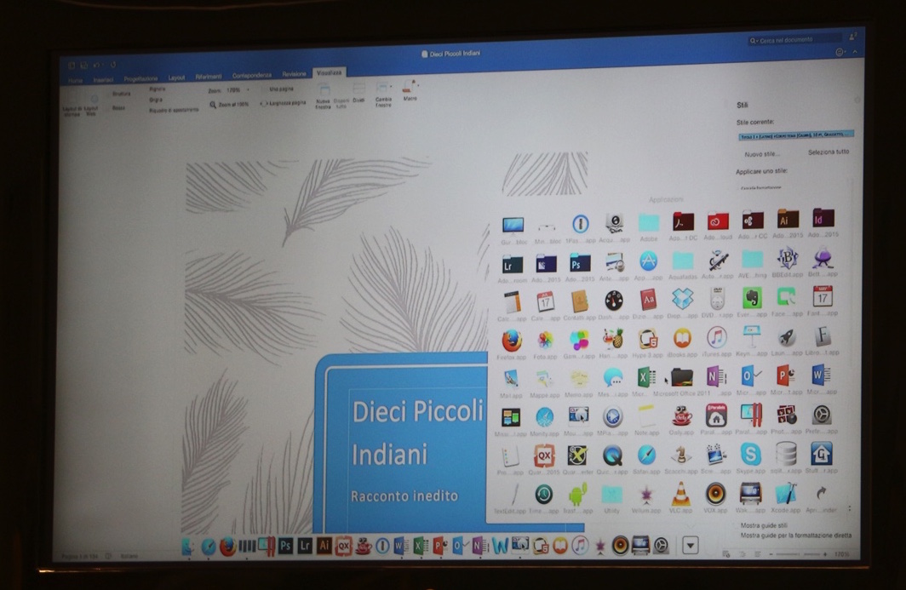Click the Dock stack dropdown arrow button
906x590 pixels.
point(691,545)
